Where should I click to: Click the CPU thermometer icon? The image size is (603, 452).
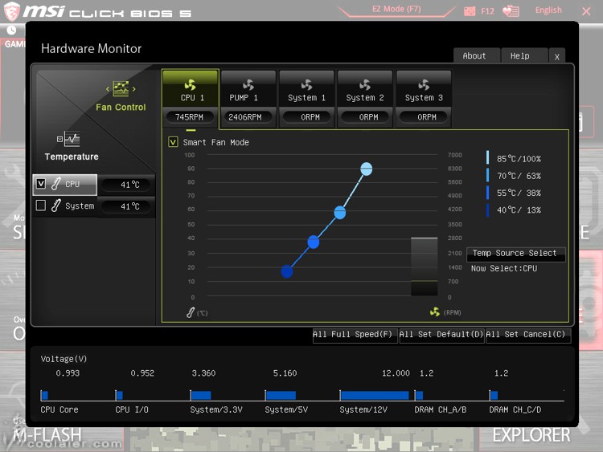56,184
